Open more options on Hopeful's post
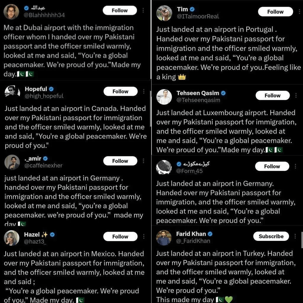 click(144, 92)
